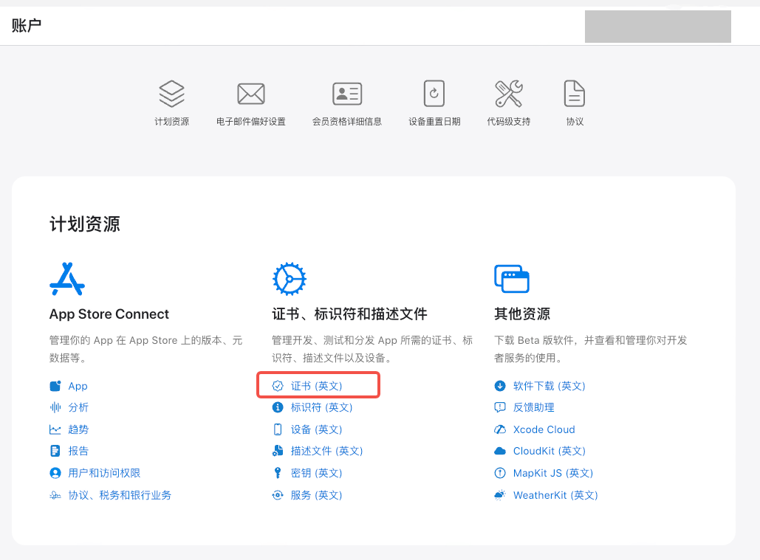Viewport: 760px width, 560px height.
Task: Click the 计划资源 section heading
Action: click(85, 224)
